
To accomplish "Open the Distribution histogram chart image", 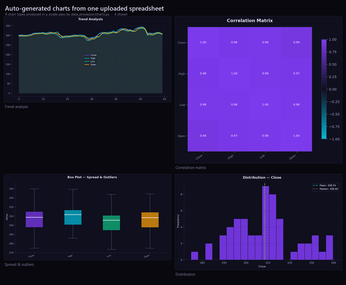I will (258, 222).
